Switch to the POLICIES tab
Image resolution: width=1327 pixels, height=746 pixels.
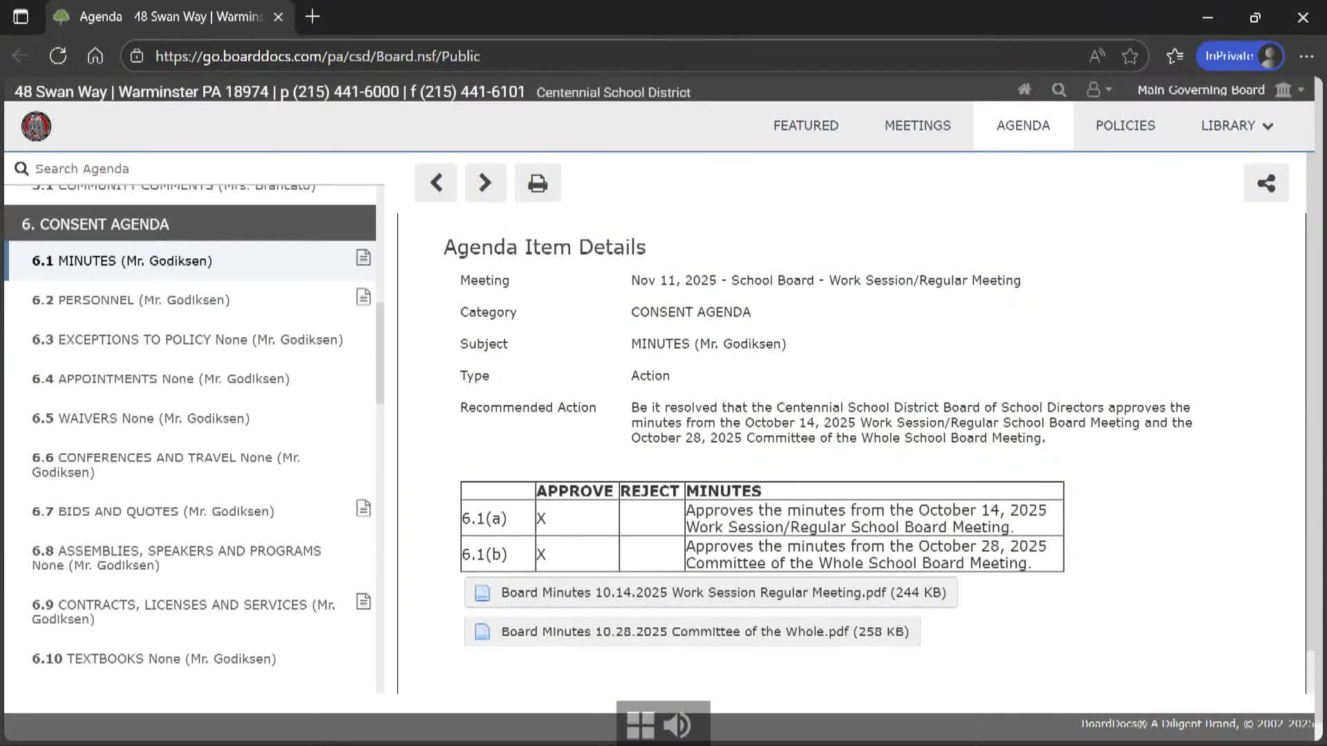click(1124, 126)
